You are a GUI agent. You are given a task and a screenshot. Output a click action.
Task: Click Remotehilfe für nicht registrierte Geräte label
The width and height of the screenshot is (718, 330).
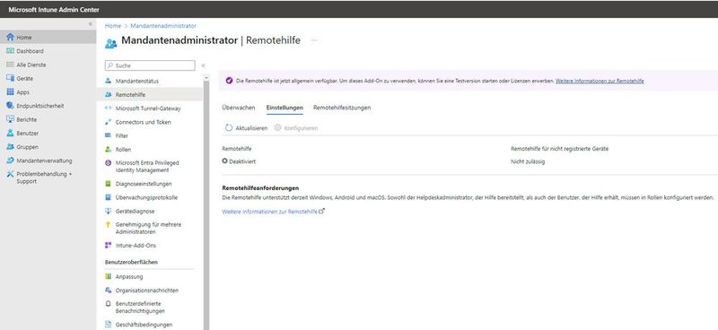(x=559, y=149)
